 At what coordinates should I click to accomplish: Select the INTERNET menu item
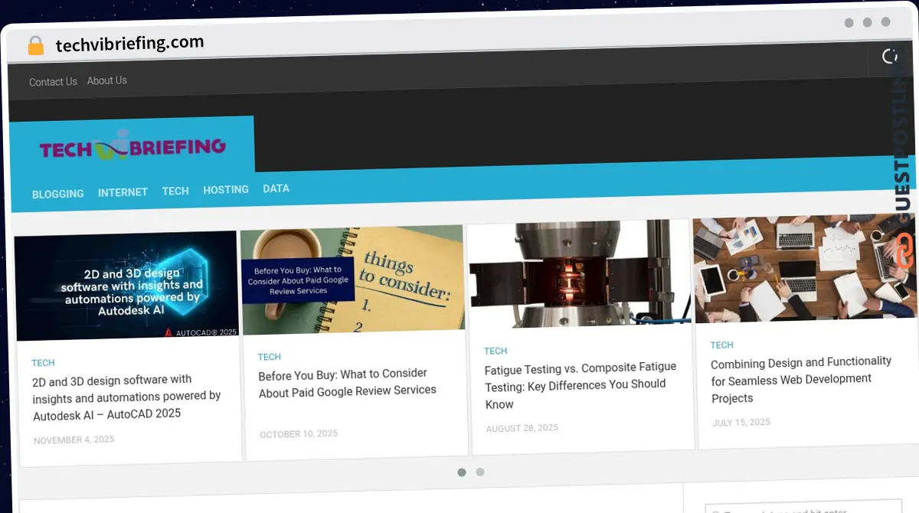click(x=123, y=192)
